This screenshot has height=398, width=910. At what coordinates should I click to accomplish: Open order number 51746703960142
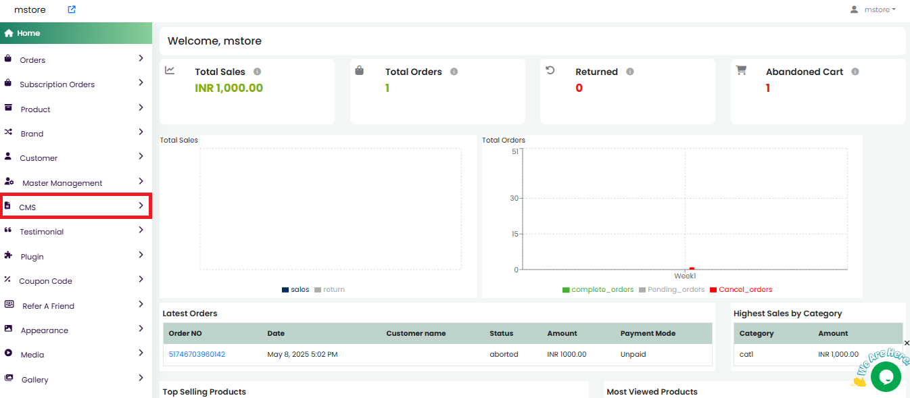point(197,354)
